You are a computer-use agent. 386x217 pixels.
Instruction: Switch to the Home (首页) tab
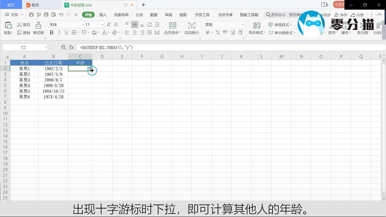tap(11, 5)
